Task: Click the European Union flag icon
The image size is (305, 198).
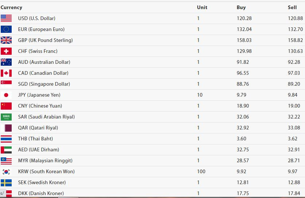Action: [6, 30]
